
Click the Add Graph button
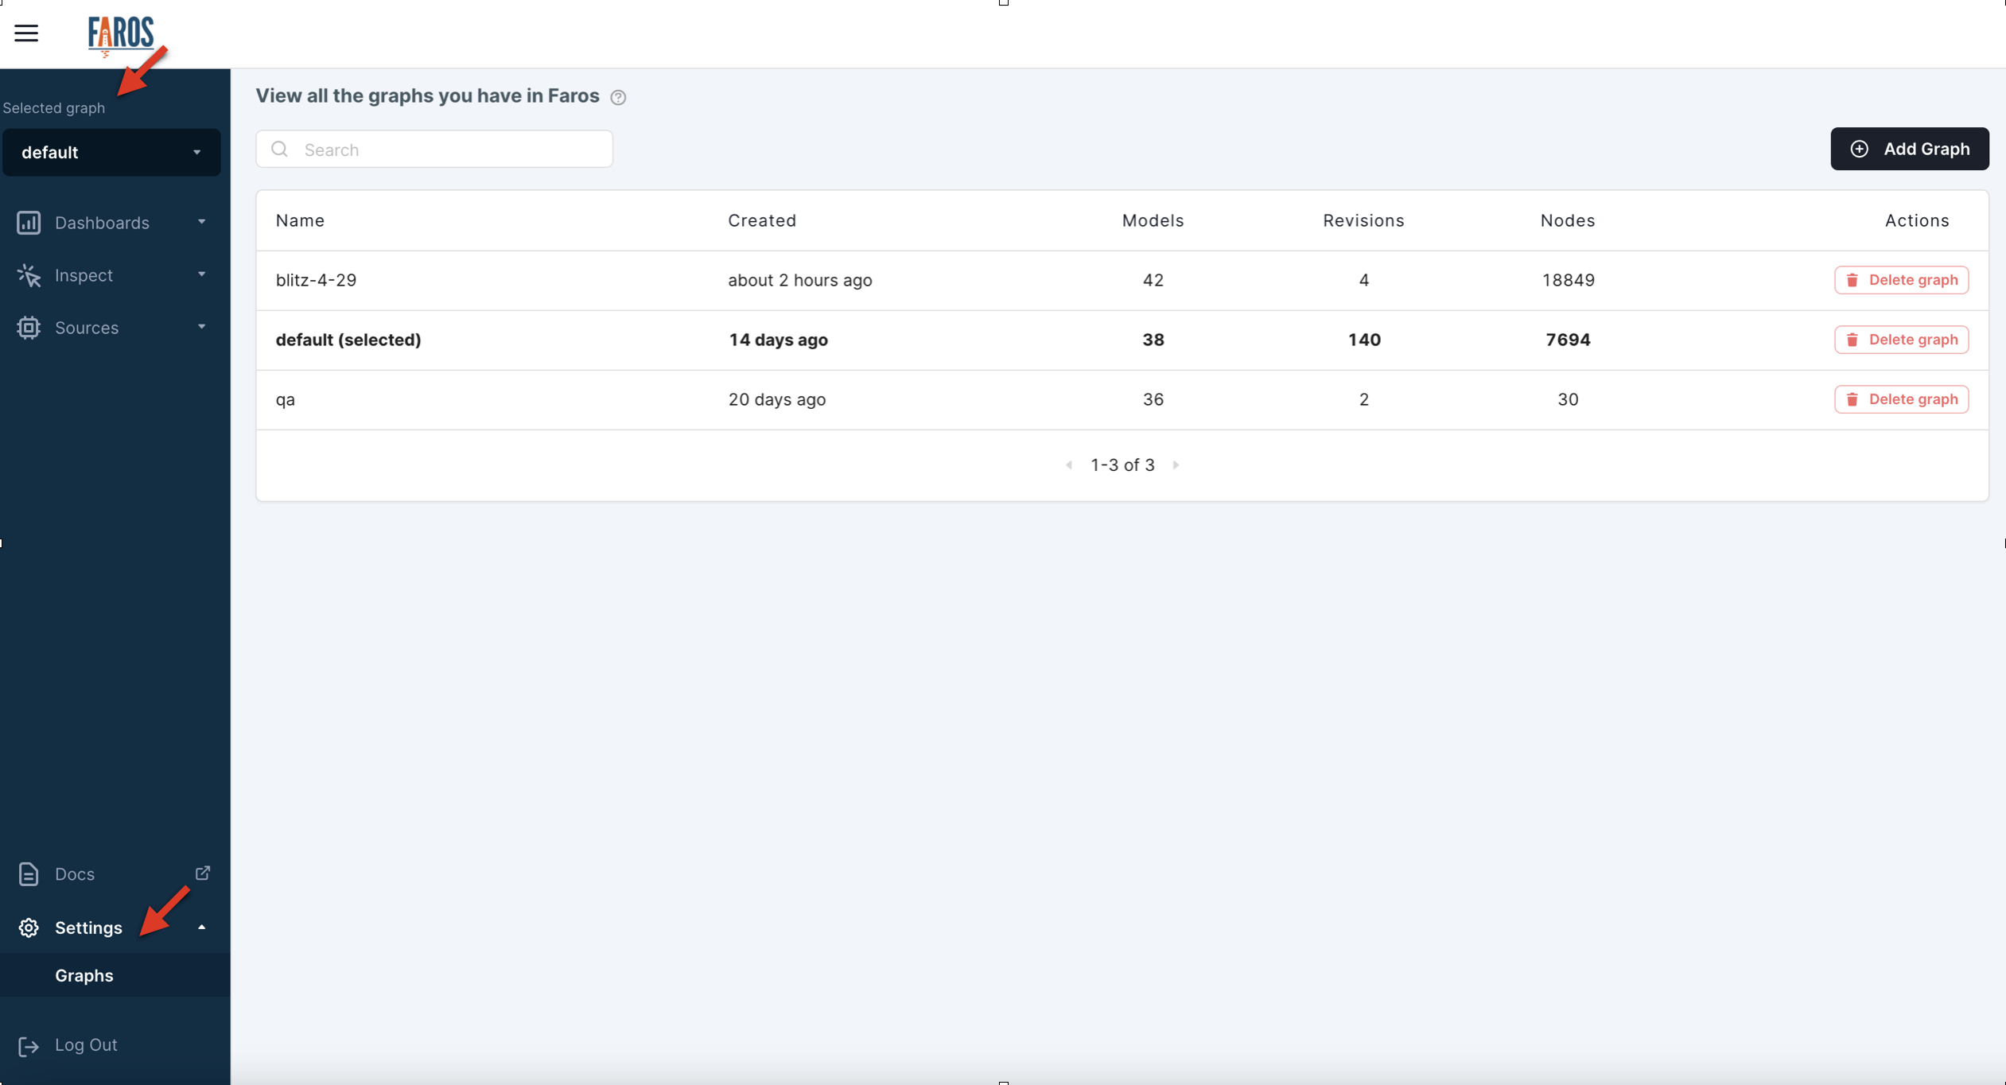pyautogui.click(x=1909, y=149)
